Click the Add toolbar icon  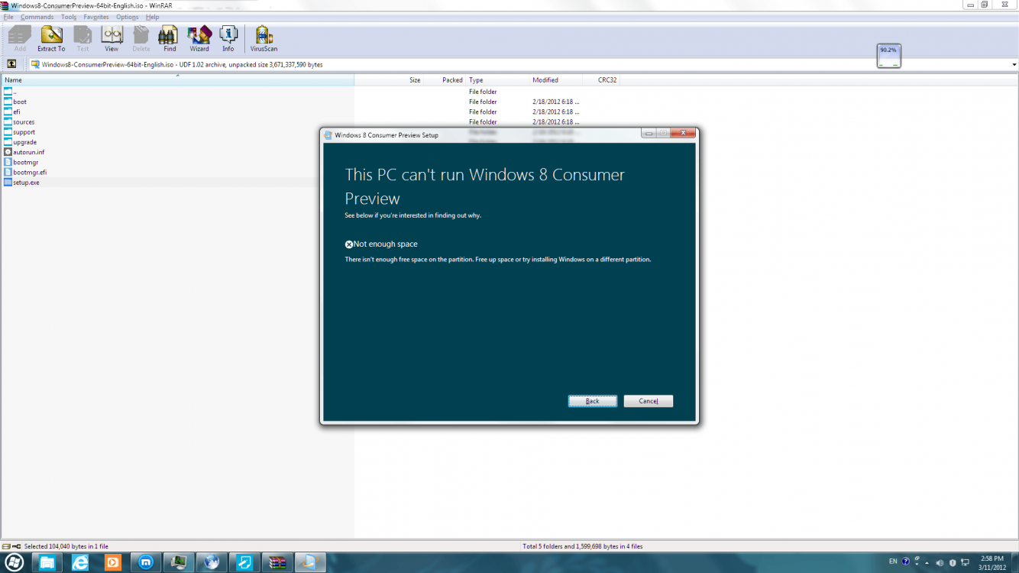point(20,38)
